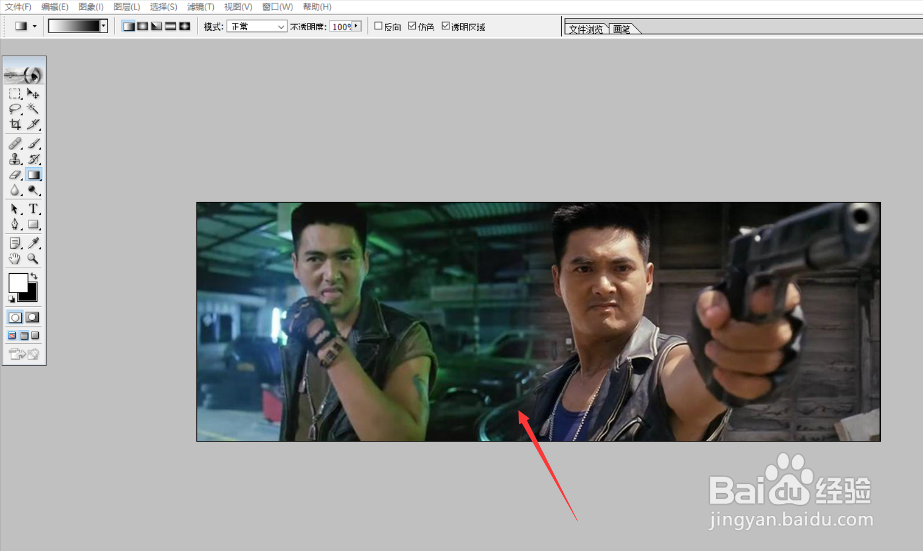
Task: Switch to the 画笔 tab
Action: [622, 29]
